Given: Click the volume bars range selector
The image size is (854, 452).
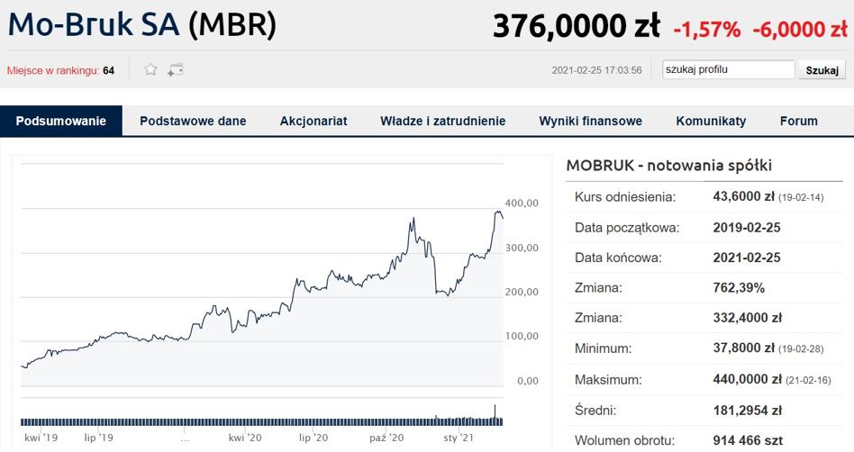Looking at the screenshot, I should coord(261,420).
